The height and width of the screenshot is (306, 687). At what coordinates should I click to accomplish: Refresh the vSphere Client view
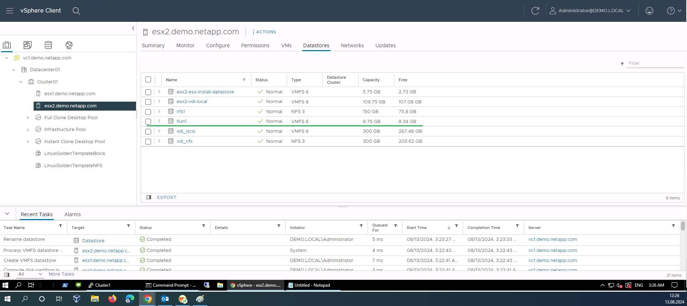535,11
